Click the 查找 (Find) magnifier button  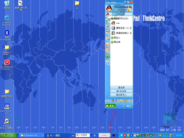click(126, 106)
